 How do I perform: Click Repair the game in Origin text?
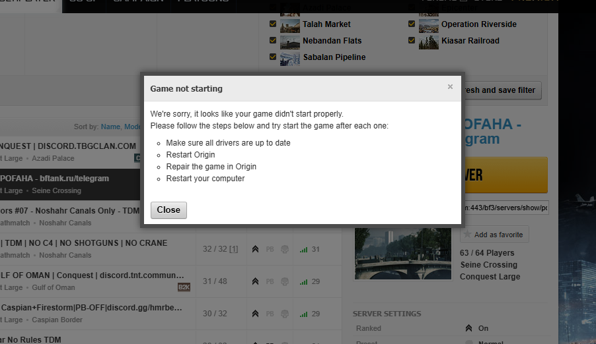coord(211,167)
